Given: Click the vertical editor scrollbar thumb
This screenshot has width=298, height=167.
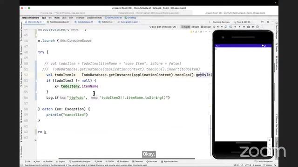Looking at the screenshot, I should [210, 135].
